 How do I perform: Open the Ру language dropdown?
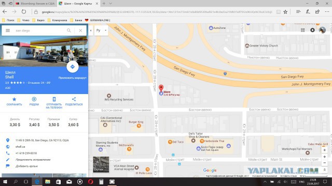(x=101, y=30)
